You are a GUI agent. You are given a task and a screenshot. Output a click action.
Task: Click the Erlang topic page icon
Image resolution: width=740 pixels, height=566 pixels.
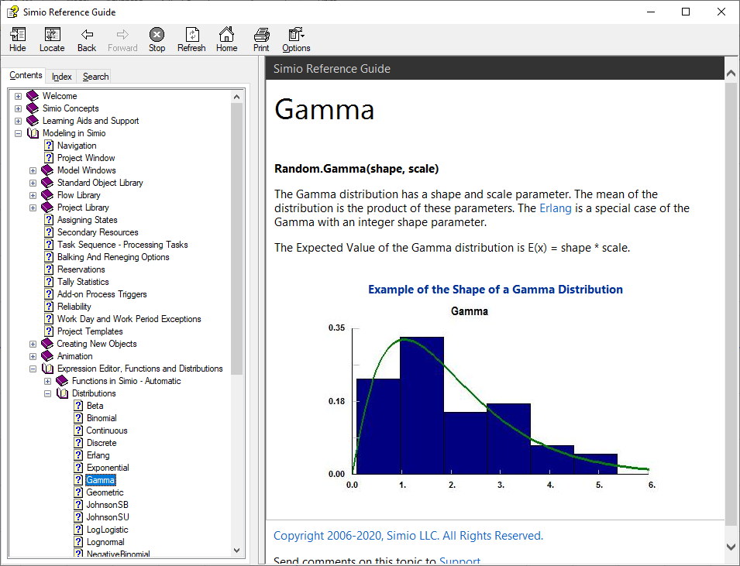79,455
